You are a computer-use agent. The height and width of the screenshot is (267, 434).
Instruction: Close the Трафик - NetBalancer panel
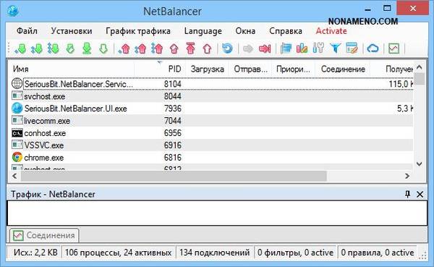[420, 194]
